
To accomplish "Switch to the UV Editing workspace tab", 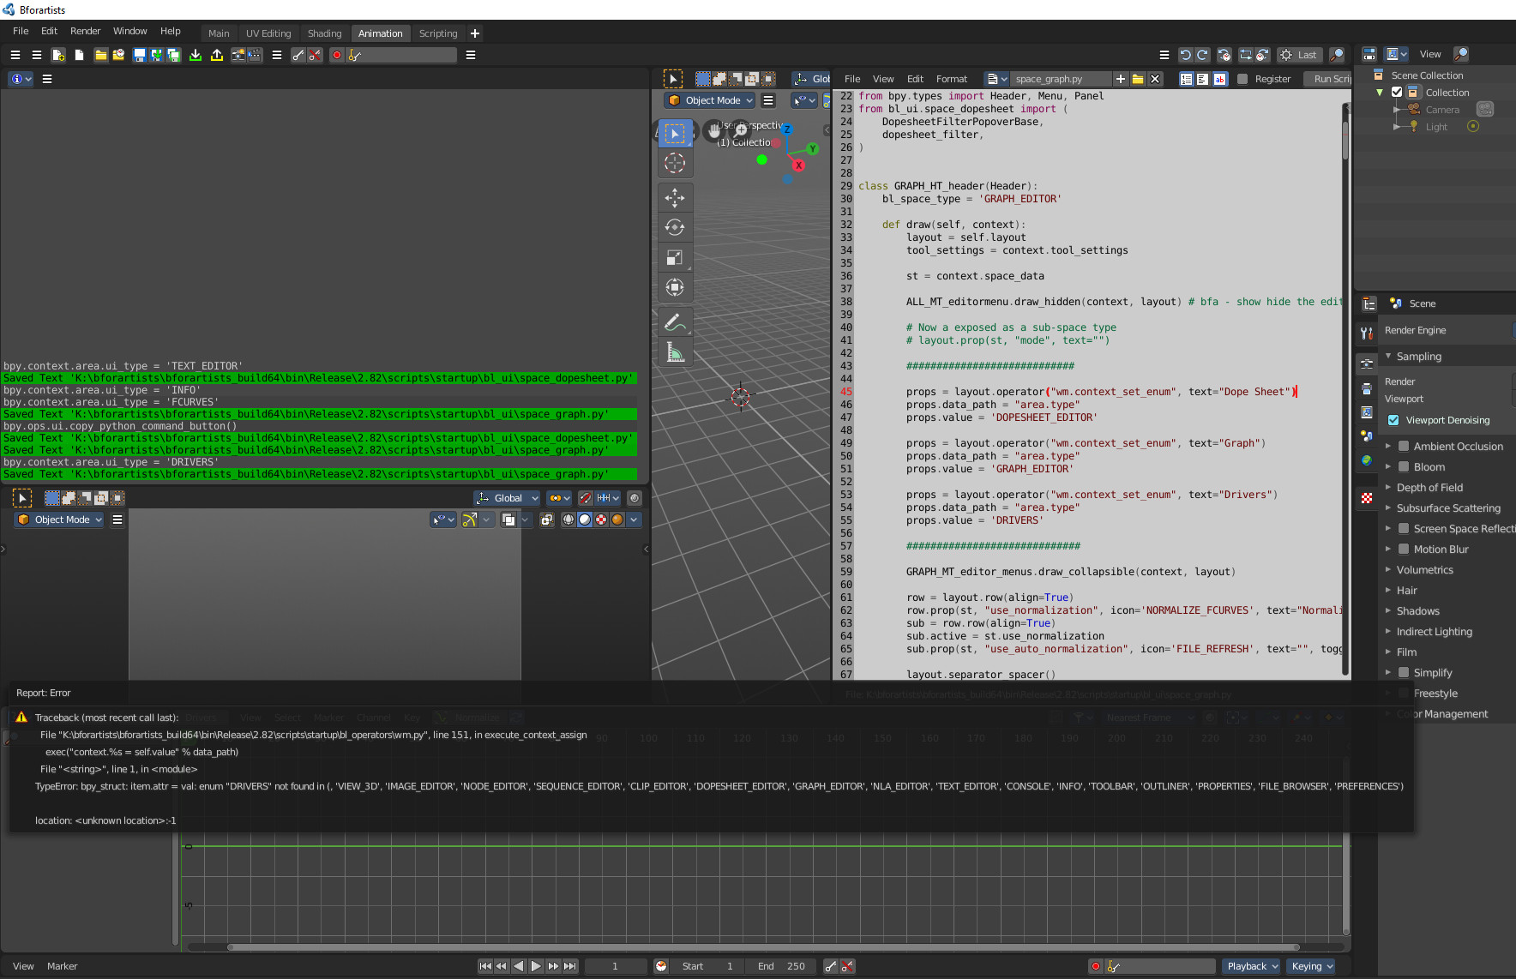I will 268,33.
